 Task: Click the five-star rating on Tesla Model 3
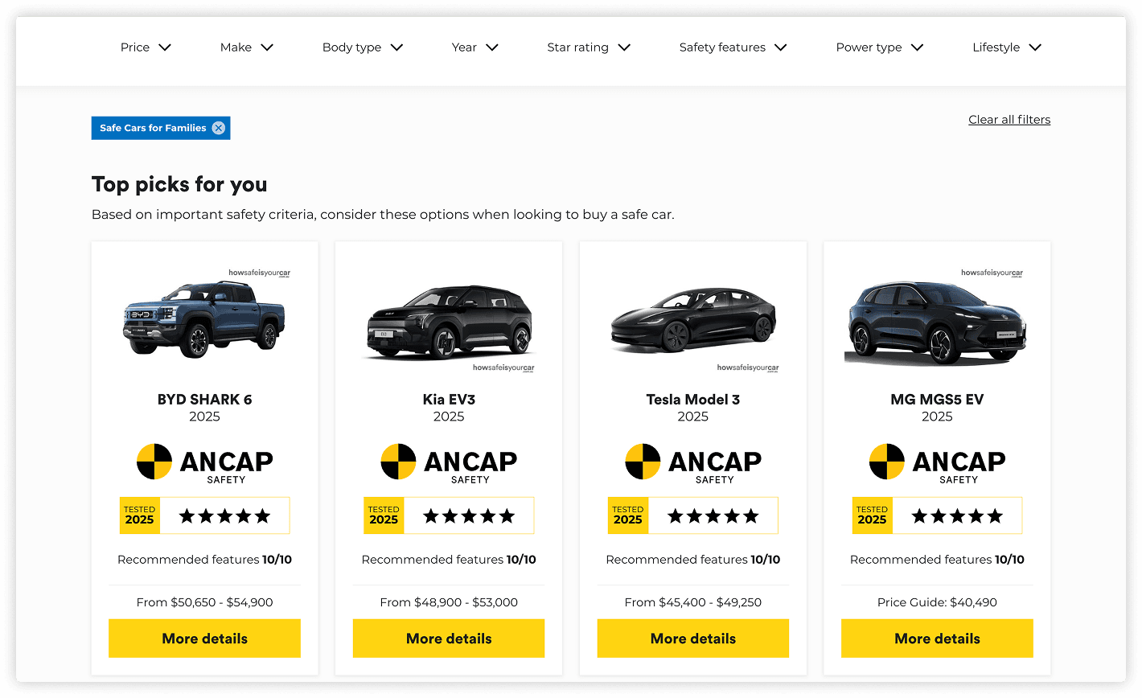[713, 516]
